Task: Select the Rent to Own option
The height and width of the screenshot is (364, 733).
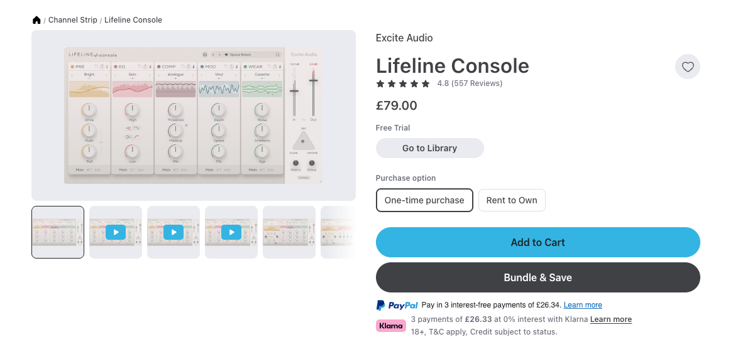Action: point(512,200)
